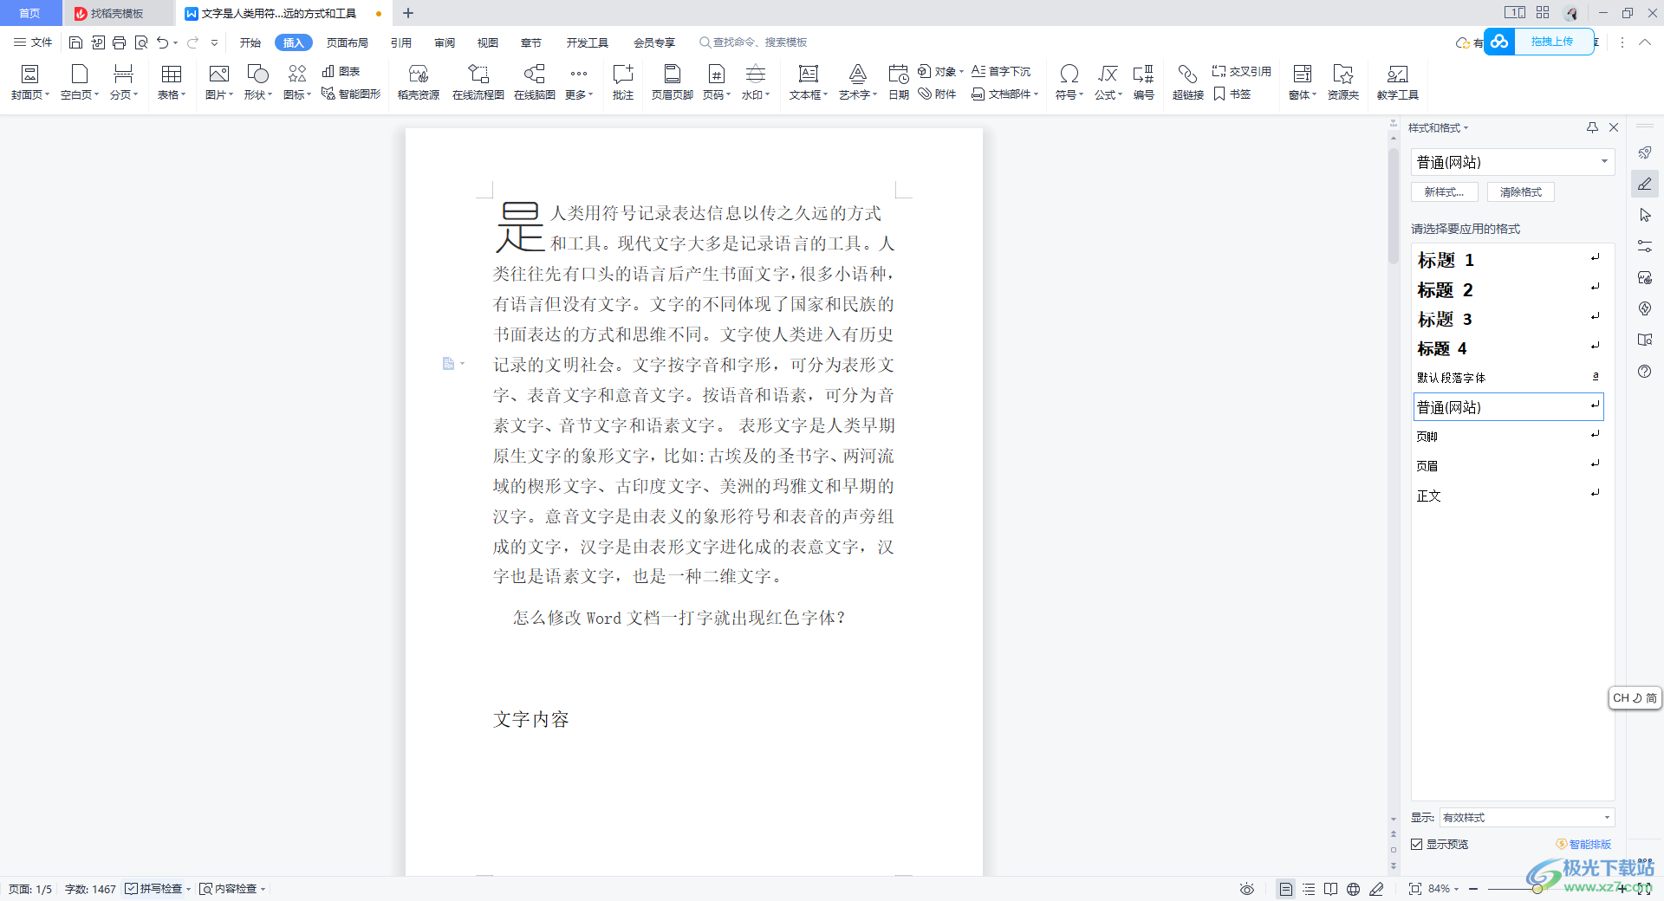Viewport: 1664px width, 901px height.
Task: Open the document parts (文档部件) dropdown
Action: click(x=1005, y=94)
